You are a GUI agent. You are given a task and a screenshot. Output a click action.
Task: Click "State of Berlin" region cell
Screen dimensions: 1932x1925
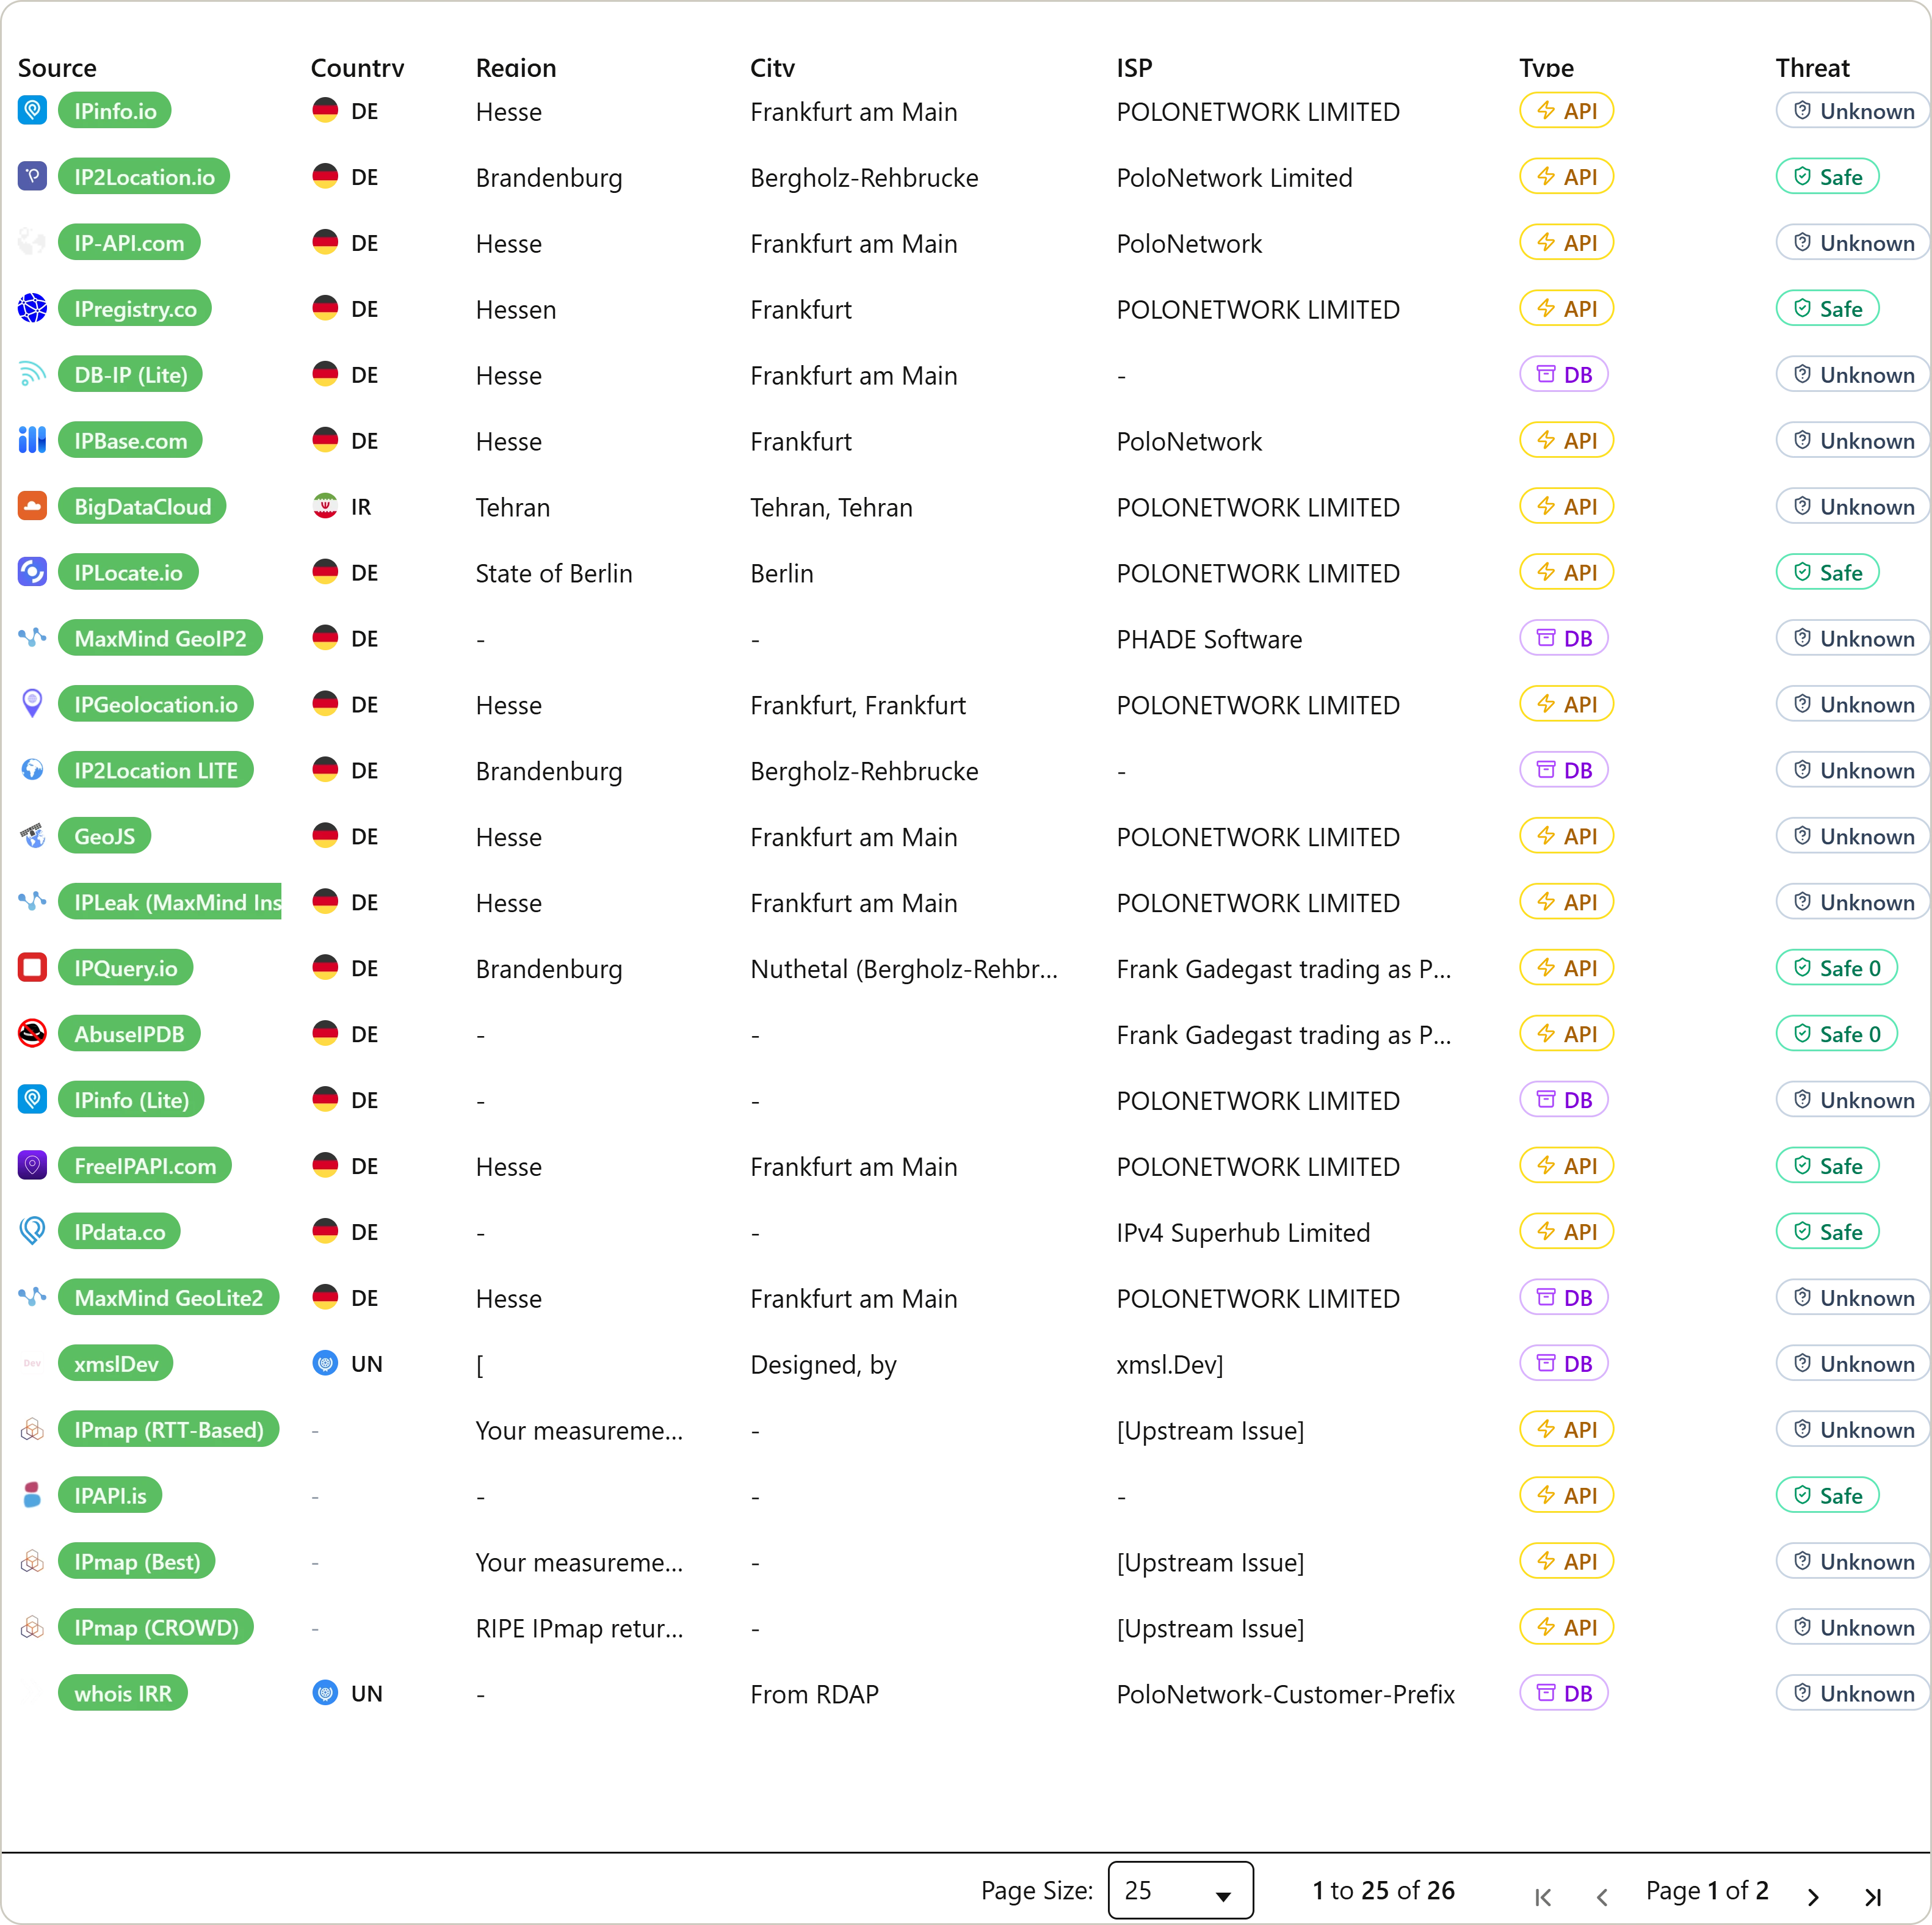pyautogui.click(x=554, y=573)
